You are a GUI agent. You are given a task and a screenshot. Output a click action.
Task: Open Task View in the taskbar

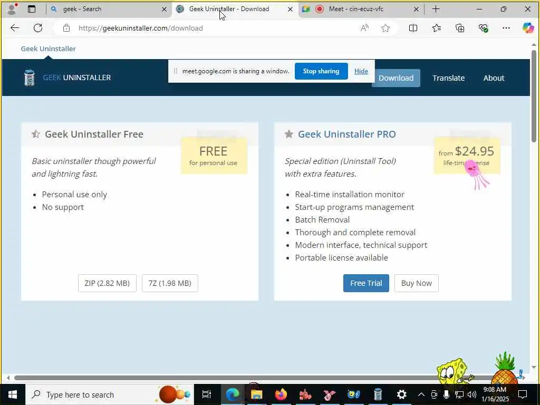(206, 394)
